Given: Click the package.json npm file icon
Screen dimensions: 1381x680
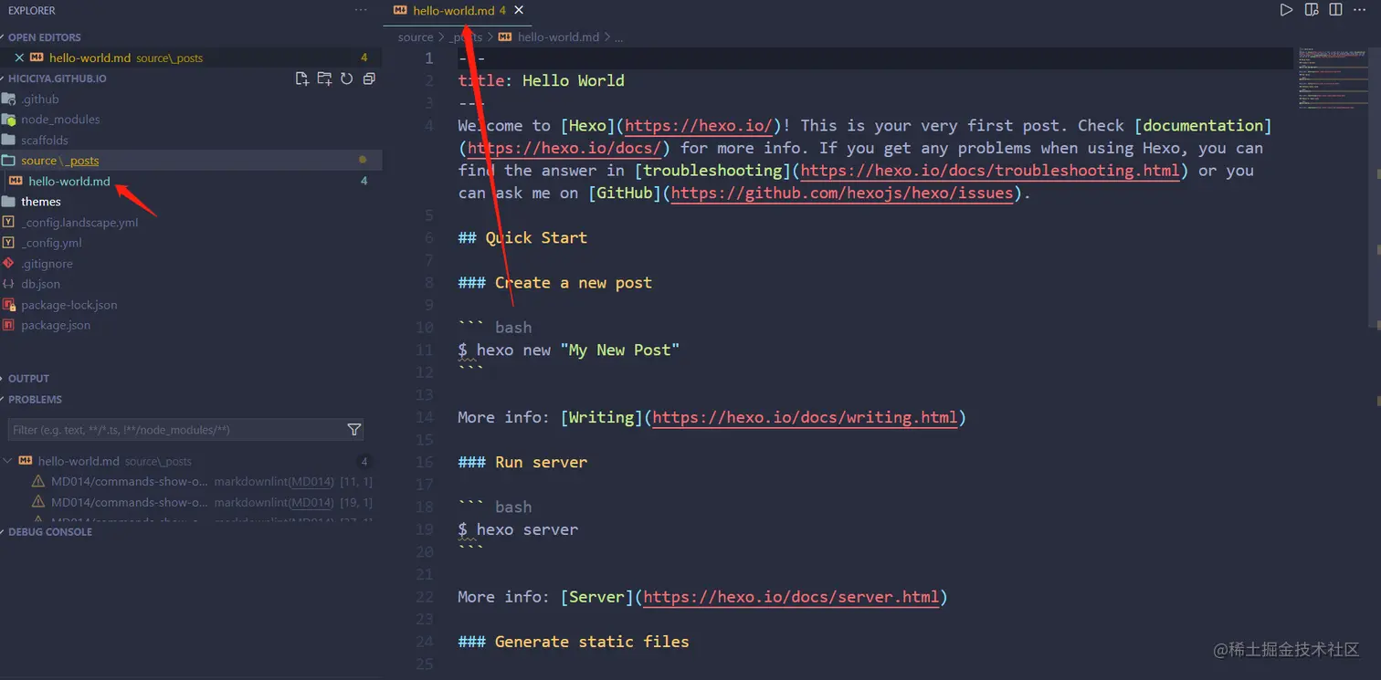Looking at the screenshot, I should click(9, 325).
